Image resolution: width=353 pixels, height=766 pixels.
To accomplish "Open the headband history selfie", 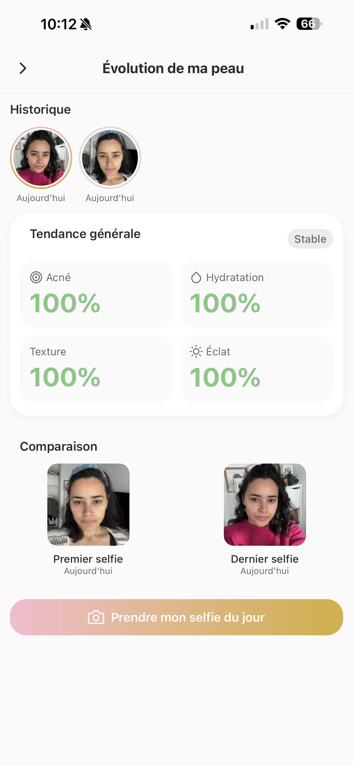I will pyautogui.click(x=110, y=158).
